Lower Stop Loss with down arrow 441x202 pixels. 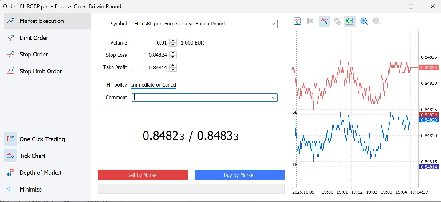click(173, 57)
